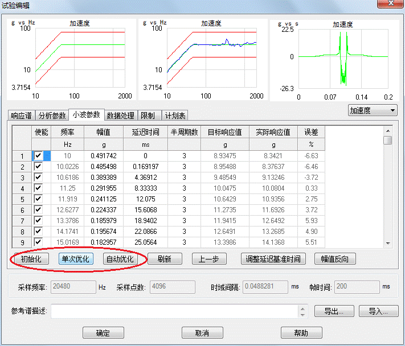Confirm with the 确定 button
The image size is (405, 346).
103,332
